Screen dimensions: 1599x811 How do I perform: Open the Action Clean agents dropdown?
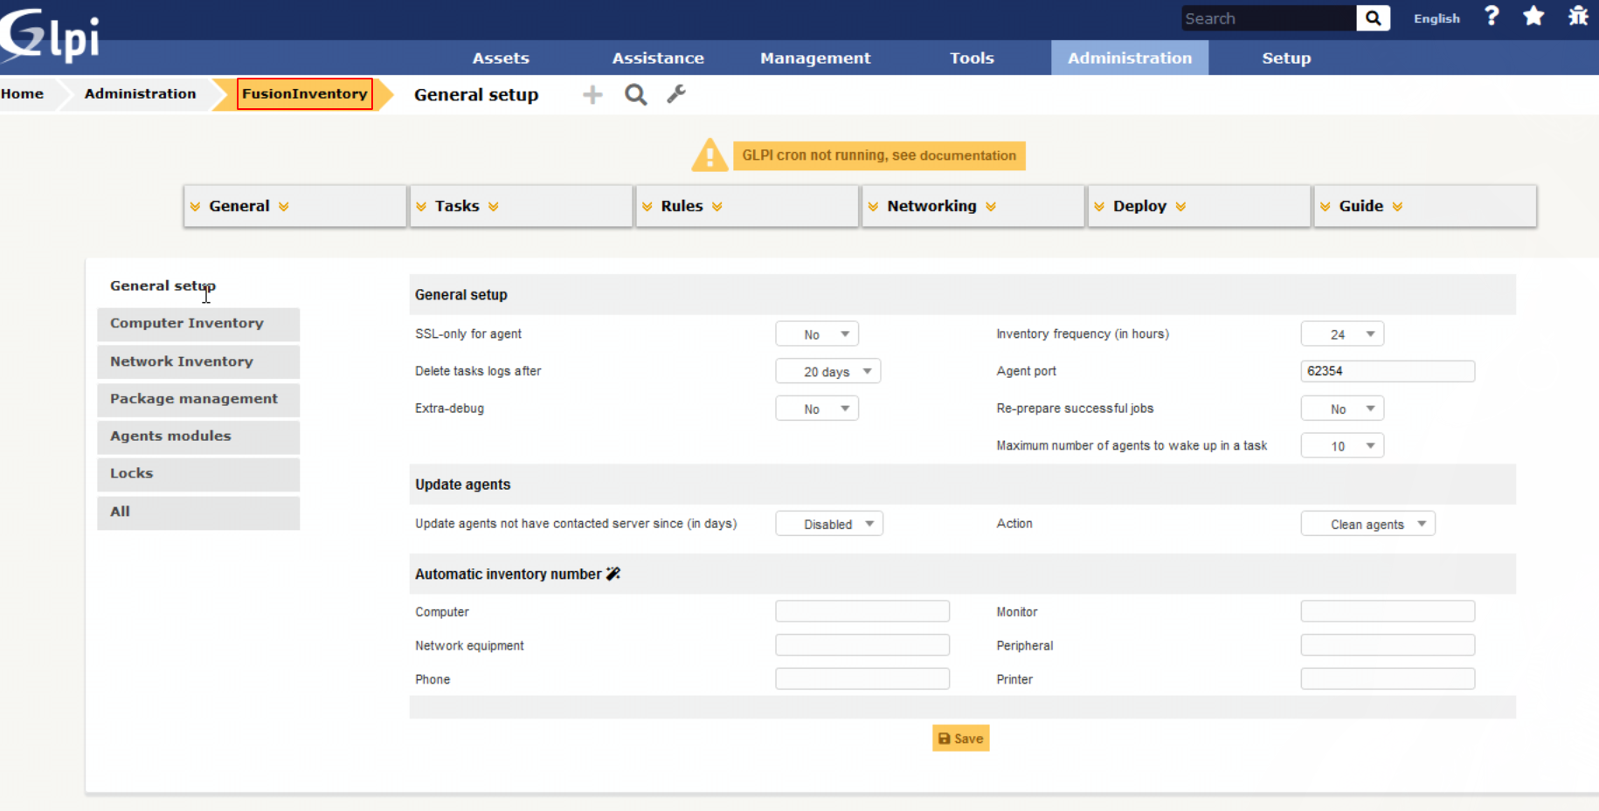click(1367, 524)
